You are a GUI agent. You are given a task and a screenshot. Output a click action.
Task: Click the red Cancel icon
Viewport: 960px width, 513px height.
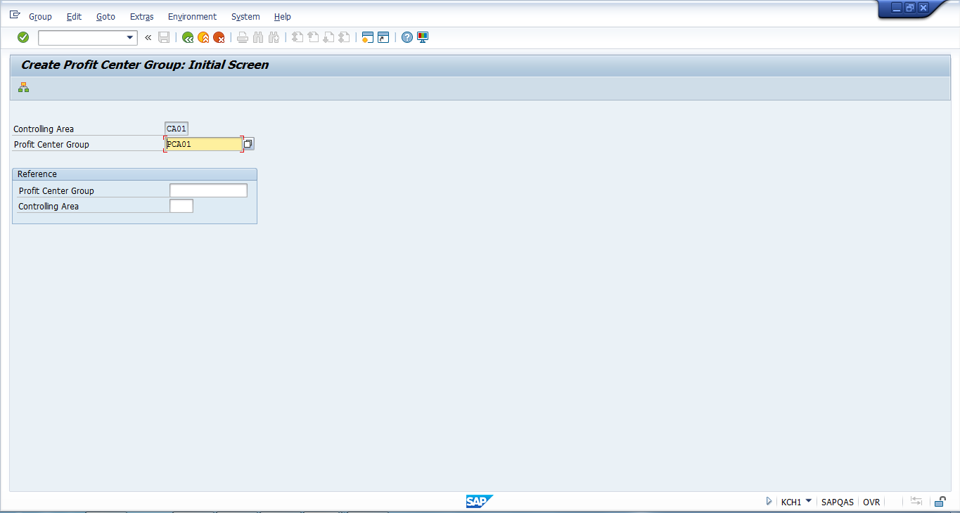click(x=219, y=37)
